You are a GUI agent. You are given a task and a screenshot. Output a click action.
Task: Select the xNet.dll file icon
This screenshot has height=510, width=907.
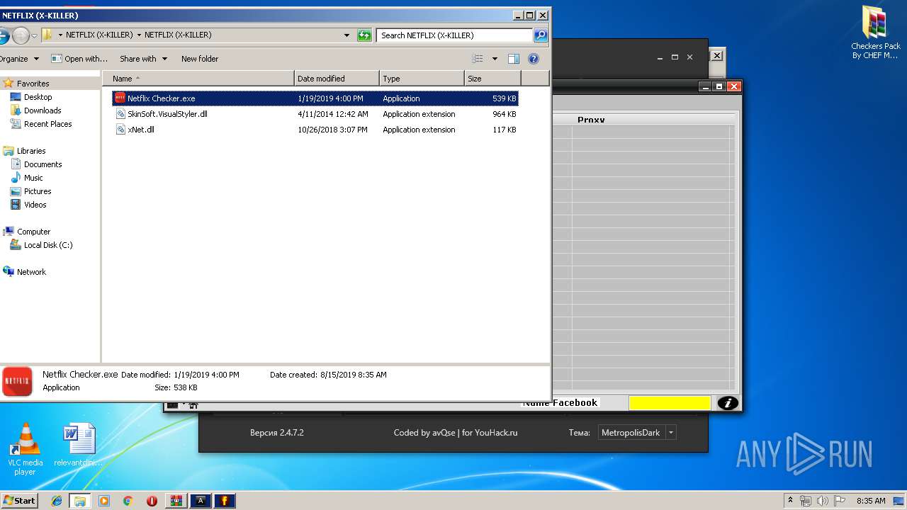pos(120,130)
